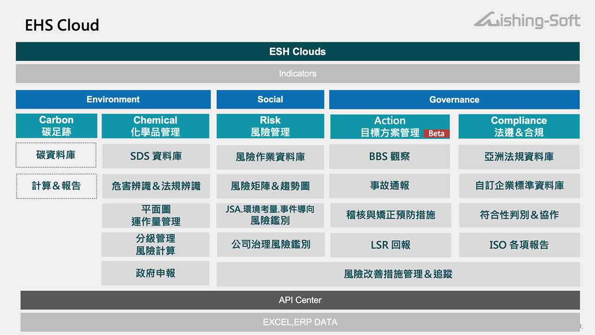Screen dimensions: 595x335
Task: Click the API Center bar
Action: (300, 300)
